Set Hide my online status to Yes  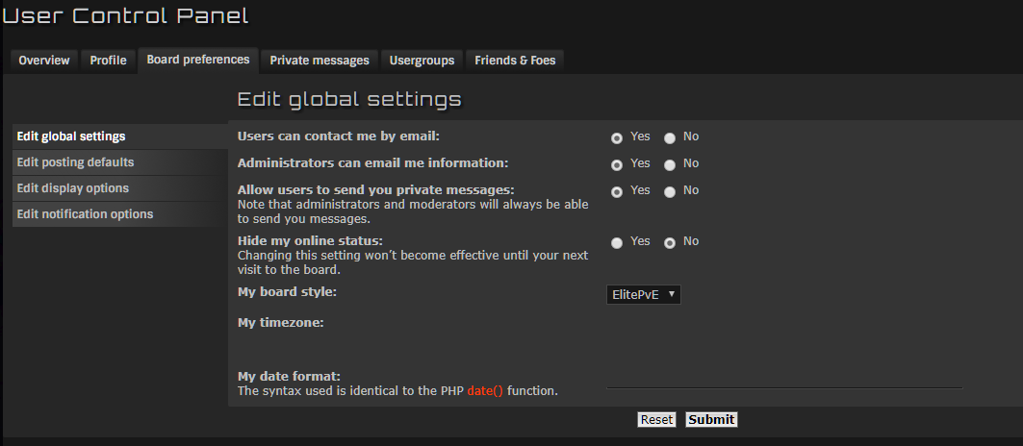coord(617,243)
